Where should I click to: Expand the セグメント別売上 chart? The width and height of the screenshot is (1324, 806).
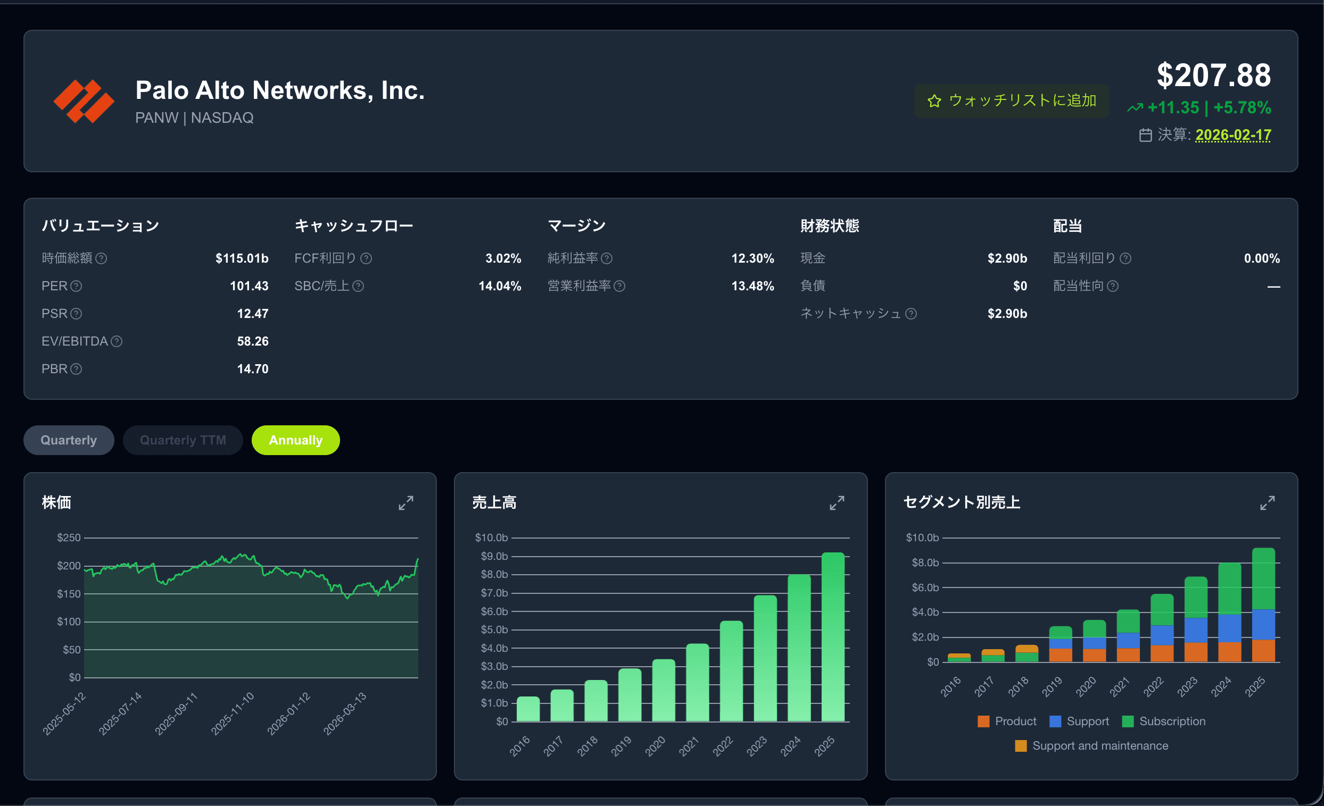(x=1268, y=502)
